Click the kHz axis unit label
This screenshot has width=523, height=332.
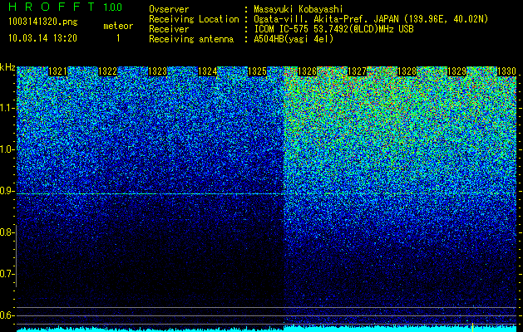pyautogui.click(x=7, y=67)
